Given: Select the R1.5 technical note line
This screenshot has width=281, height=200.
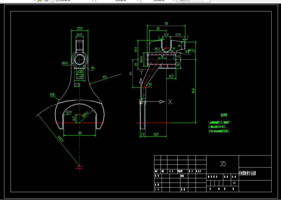Looking at the screenshot, I should click(x=219, y=122).
